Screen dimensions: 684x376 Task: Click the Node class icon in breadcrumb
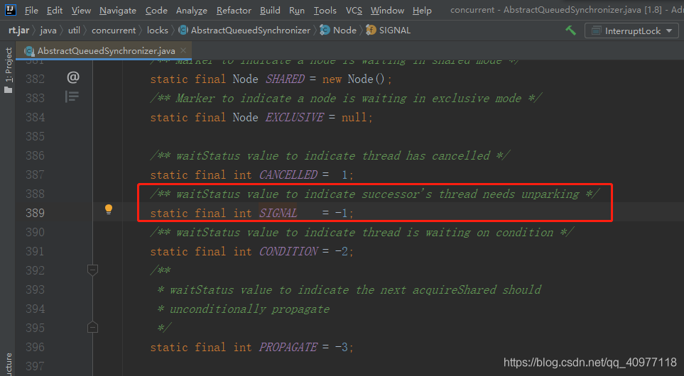pyautogui.click(x=325, y=31)
